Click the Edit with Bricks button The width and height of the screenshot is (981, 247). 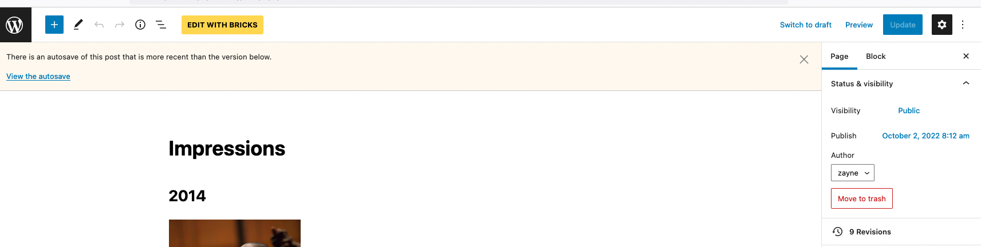[222, 25]
